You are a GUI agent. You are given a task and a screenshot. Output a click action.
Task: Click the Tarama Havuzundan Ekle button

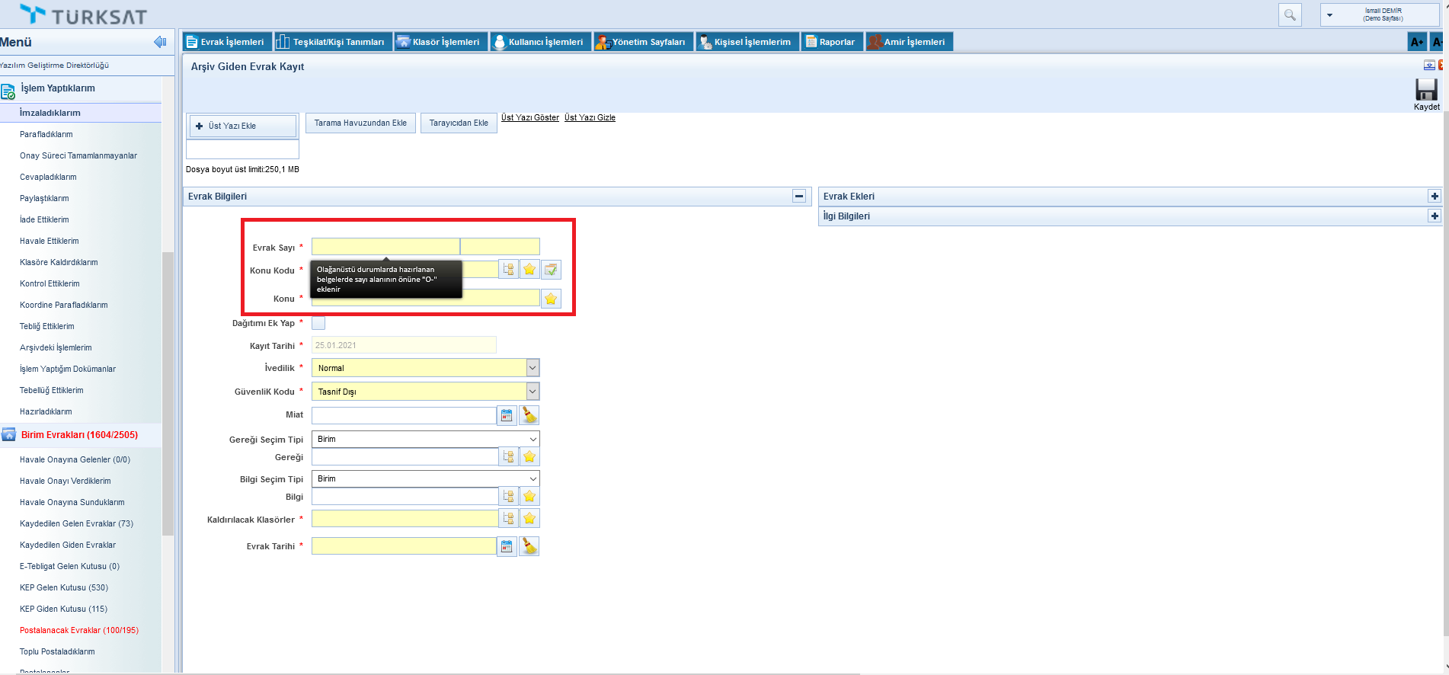click(360, 123)
